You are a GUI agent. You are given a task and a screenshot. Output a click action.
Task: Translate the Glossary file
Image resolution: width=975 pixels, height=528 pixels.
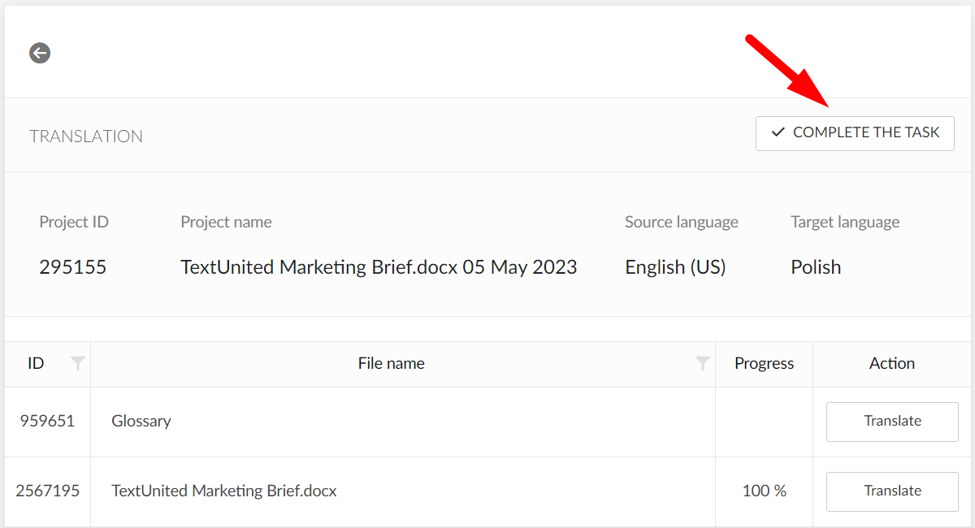[x=891, y=421]
